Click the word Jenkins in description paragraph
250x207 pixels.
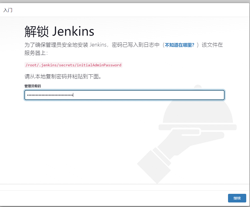click(x=98, y=45)
